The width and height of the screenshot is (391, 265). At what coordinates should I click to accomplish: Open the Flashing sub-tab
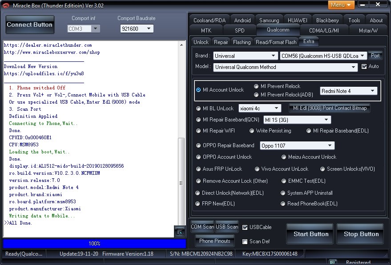242,42
